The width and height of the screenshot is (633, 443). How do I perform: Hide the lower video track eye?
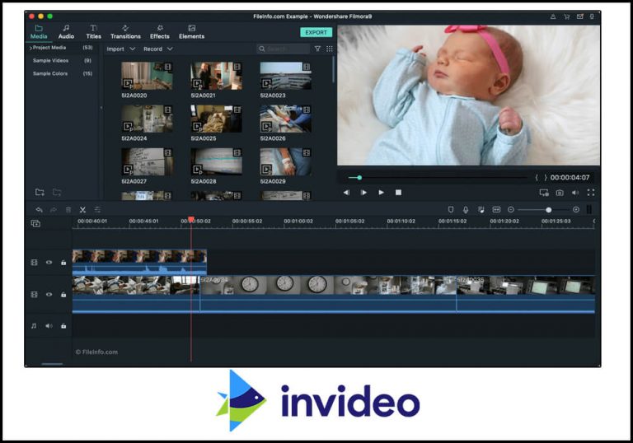click(49, 295)
